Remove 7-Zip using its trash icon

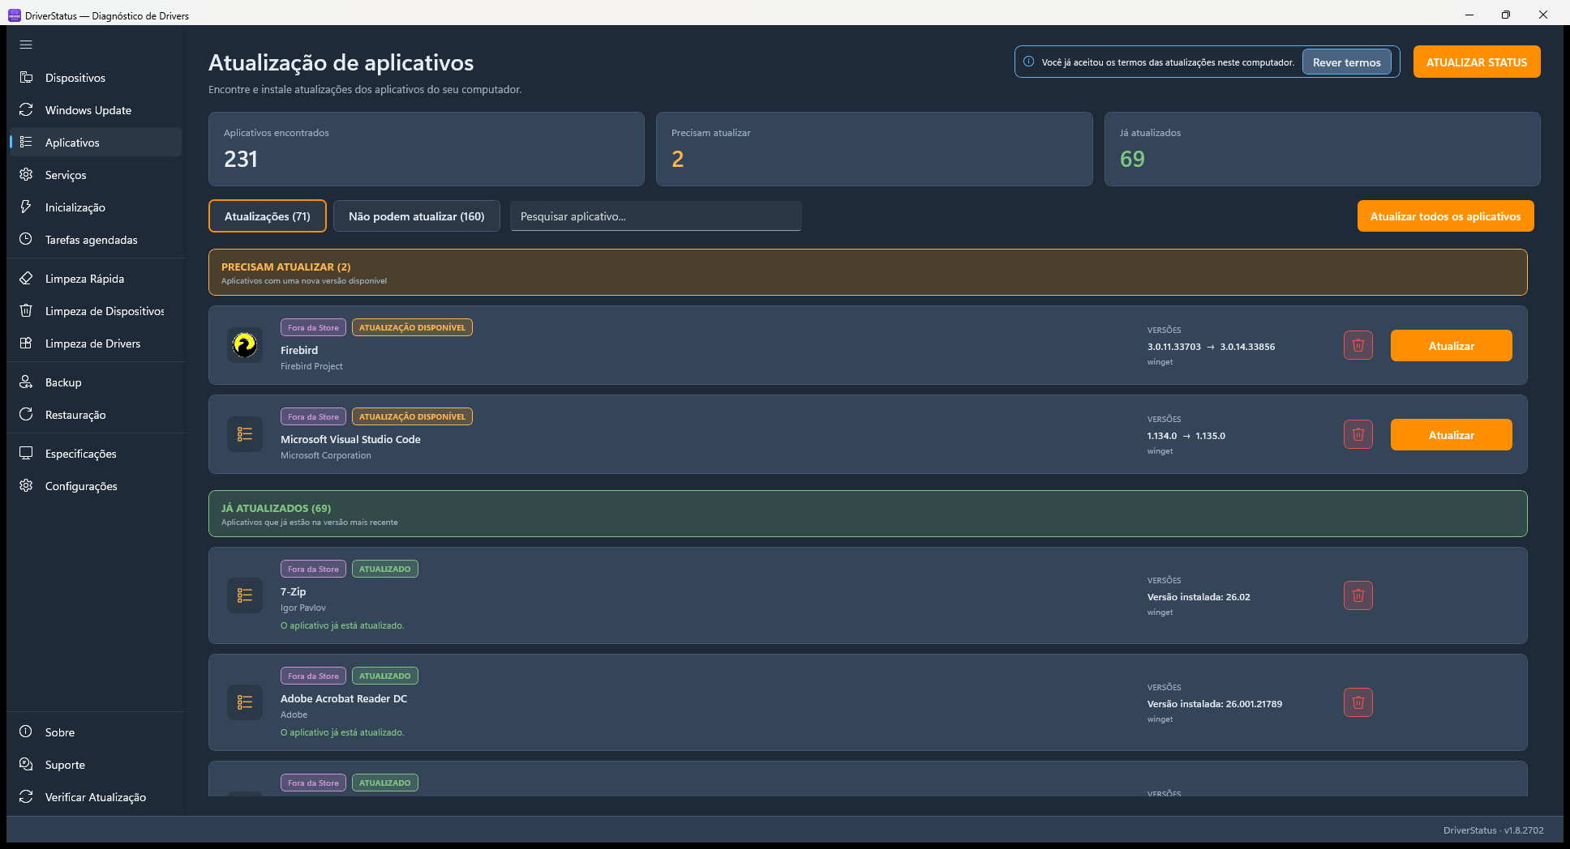(x=1358, y=596)
